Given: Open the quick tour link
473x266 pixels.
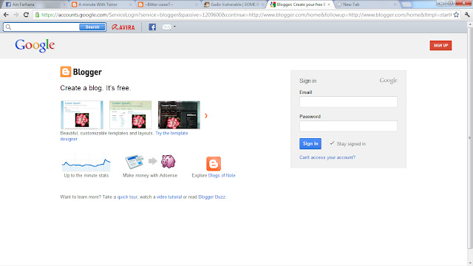Looking at the screenshot, I should 127,197.
